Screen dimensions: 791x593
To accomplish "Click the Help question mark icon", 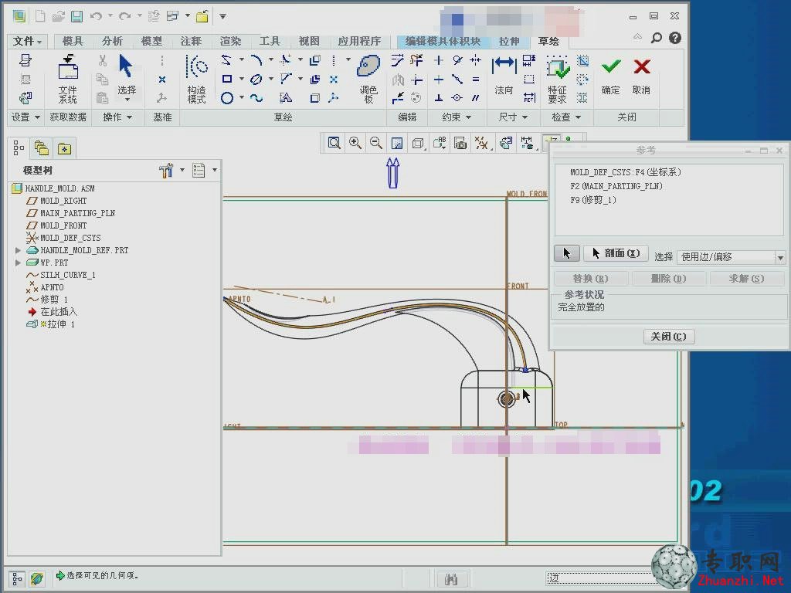I will click(x=675, y=38).
